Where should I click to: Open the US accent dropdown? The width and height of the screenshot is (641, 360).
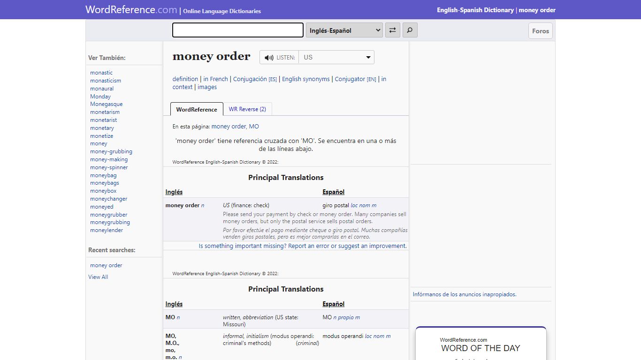click(336, 57)
